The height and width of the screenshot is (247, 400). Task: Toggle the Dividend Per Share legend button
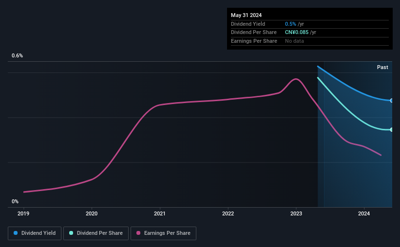[x=96, y=233]
